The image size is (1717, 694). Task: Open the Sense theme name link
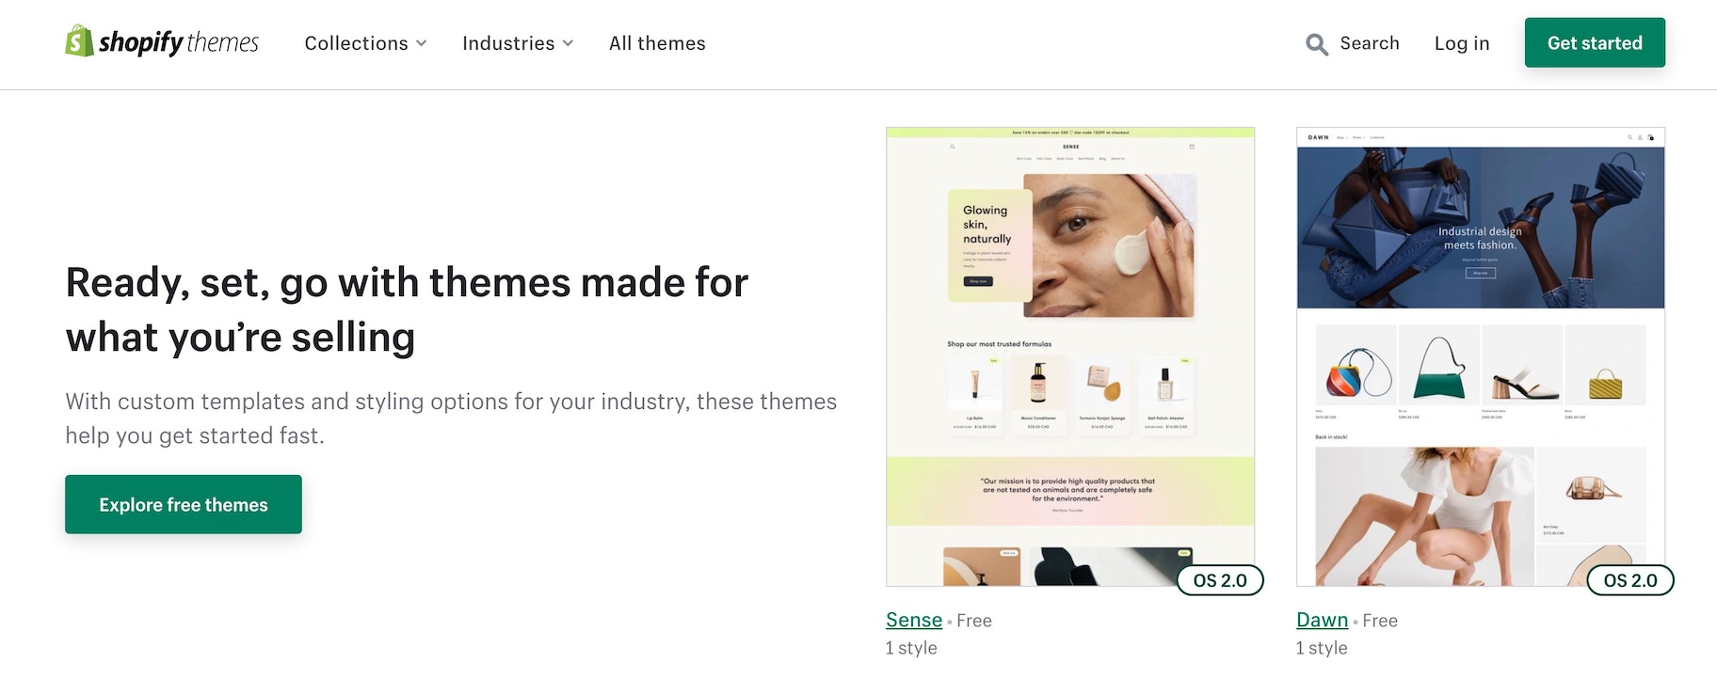coord(913,620)
